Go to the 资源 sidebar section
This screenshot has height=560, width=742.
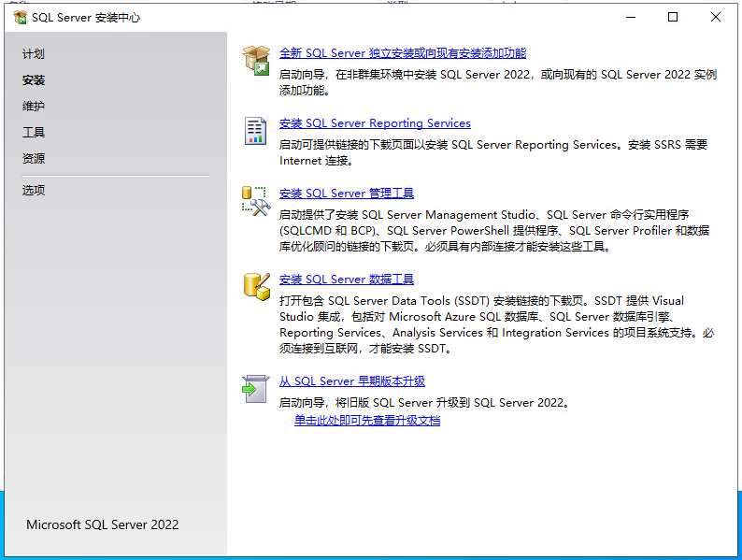coord(34,158)
